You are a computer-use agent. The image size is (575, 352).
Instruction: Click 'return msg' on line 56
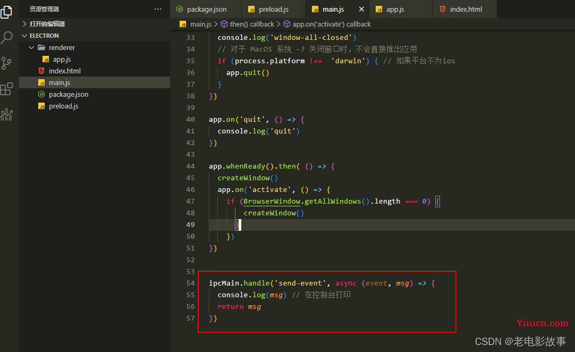(x=239, y=306)
